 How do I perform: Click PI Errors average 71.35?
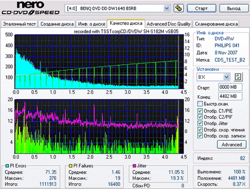click(51, 172)
